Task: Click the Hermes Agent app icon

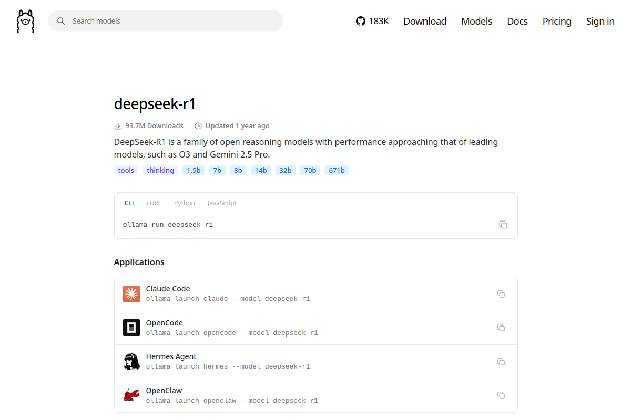Action: [x=131, y=362]
